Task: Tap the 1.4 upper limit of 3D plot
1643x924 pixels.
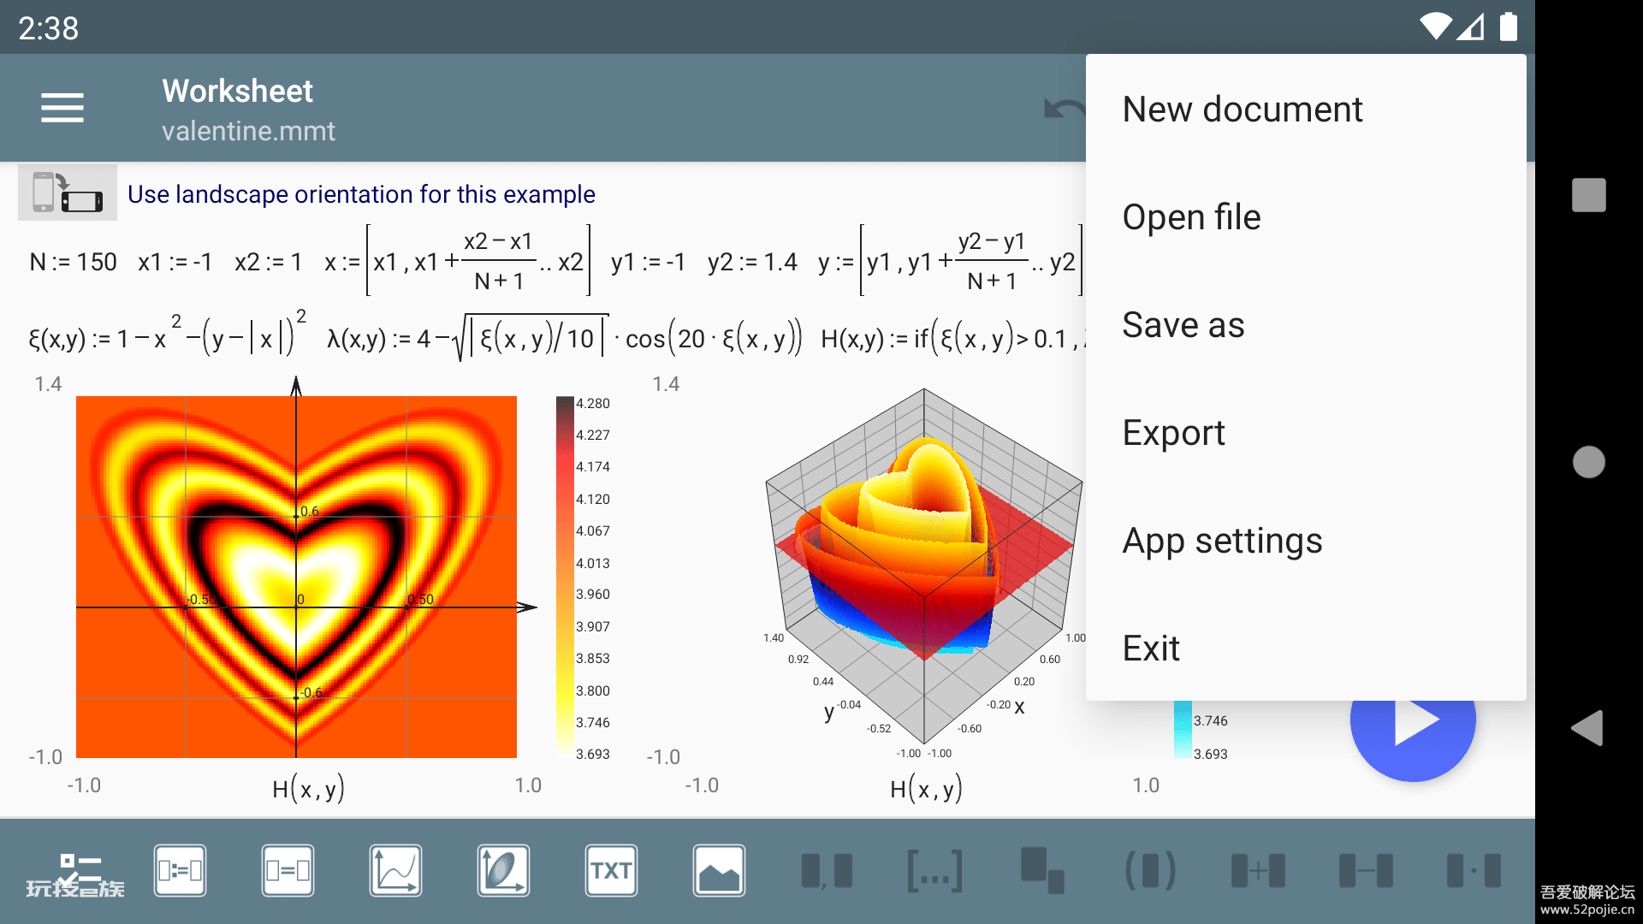Action: [666, 384]
